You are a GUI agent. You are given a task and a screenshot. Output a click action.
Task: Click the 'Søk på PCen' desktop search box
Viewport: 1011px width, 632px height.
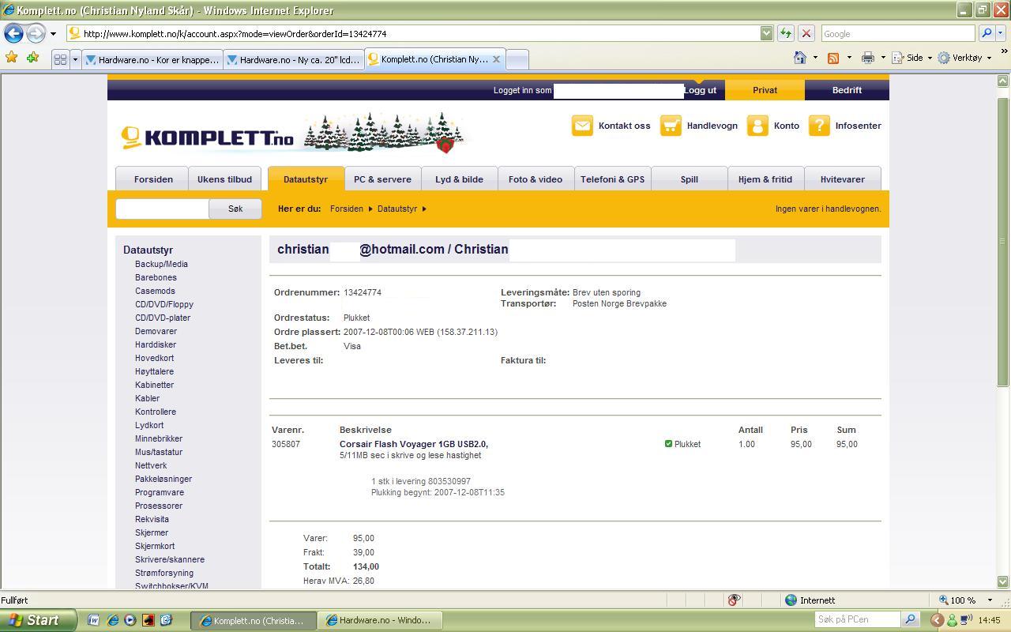858,619
